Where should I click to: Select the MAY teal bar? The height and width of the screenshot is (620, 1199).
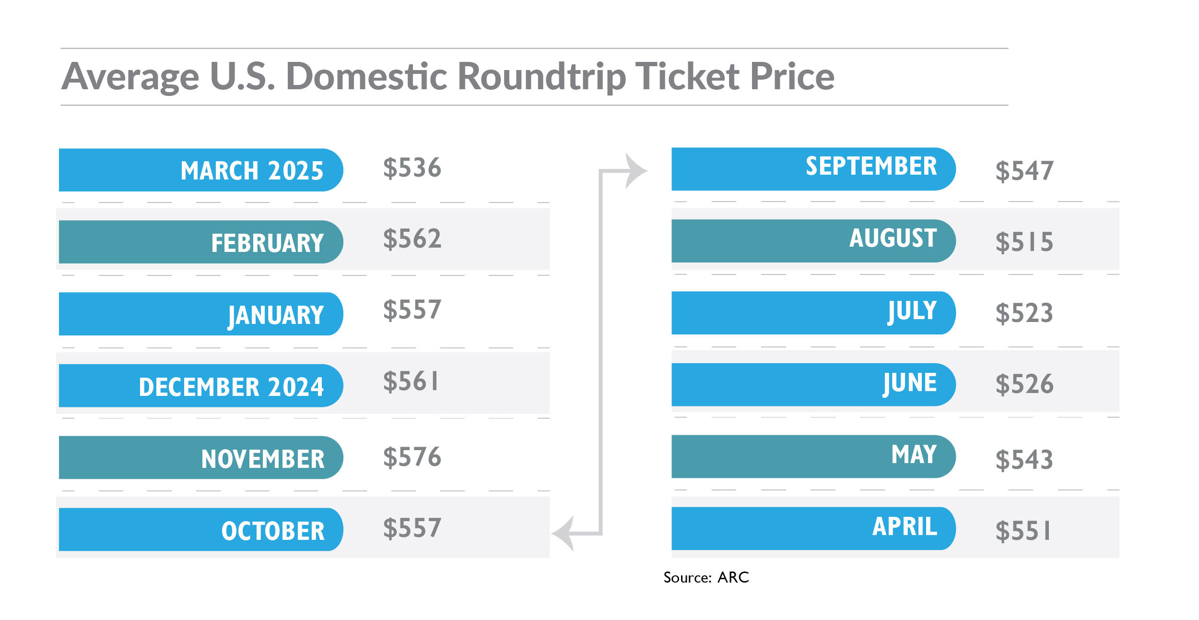(813, 456)
